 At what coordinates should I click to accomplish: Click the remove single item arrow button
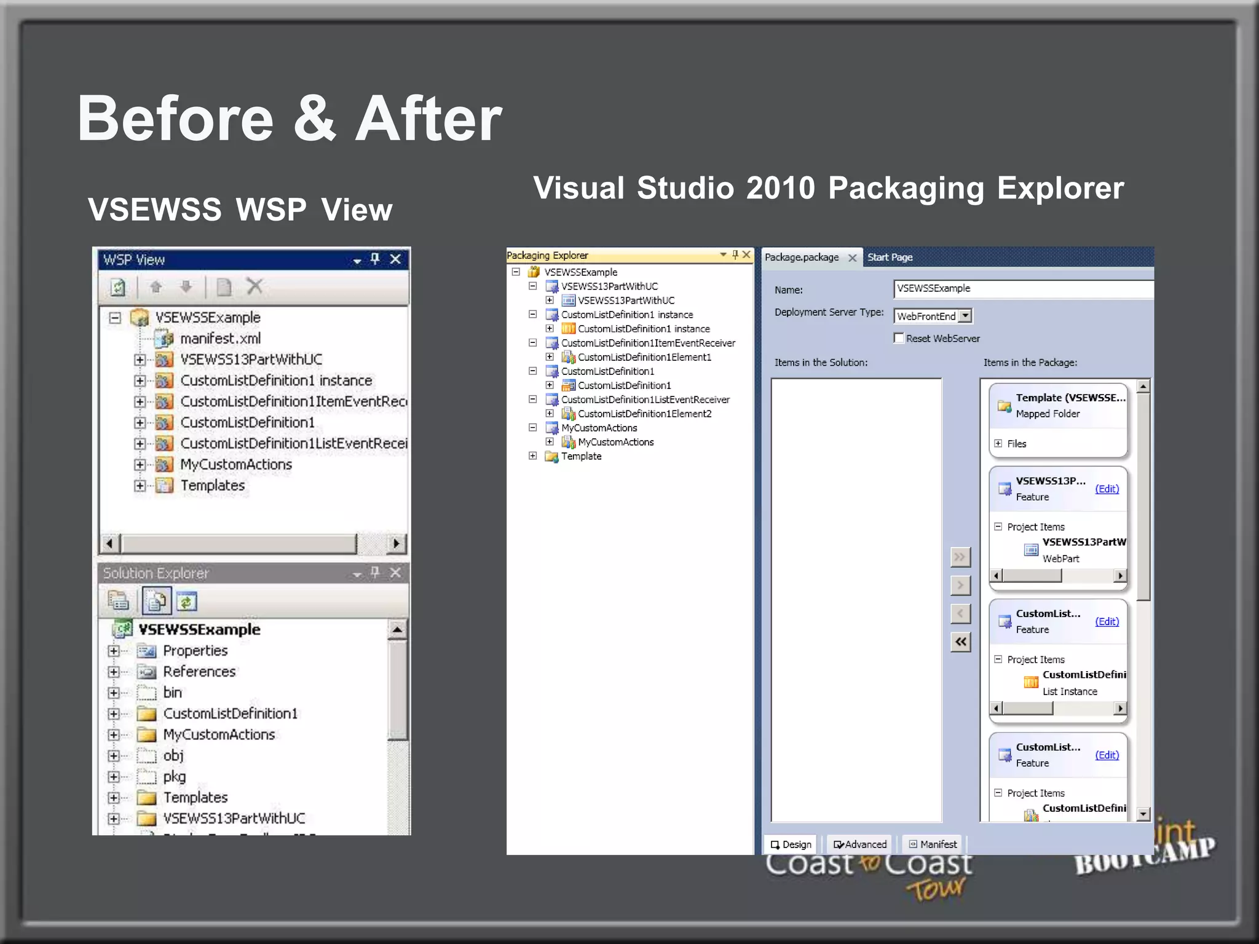coord(960,613)
